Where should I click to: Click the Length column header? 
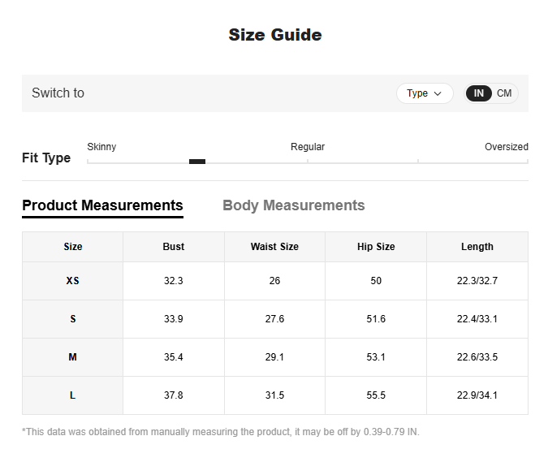477,247
